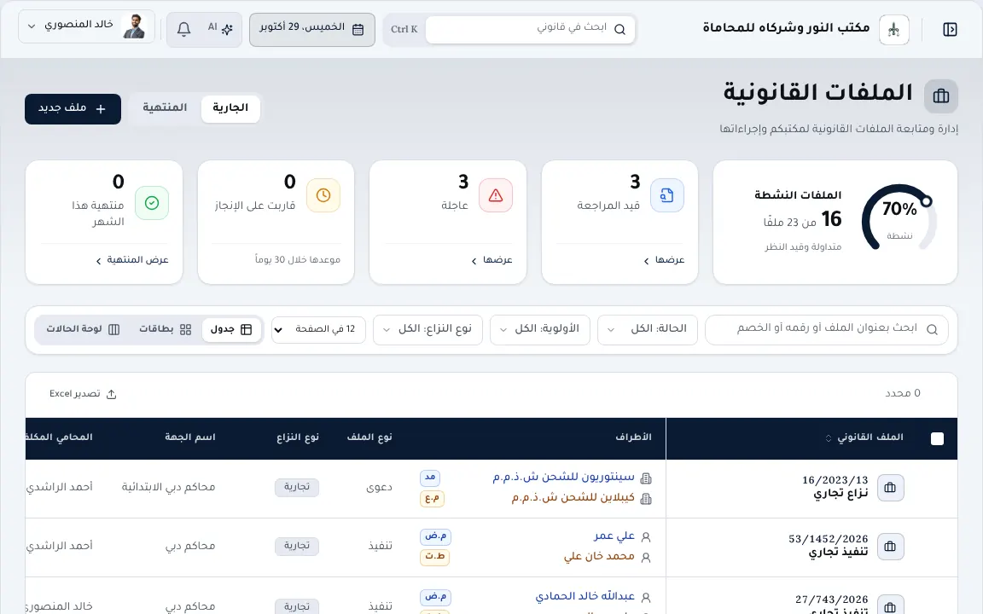Viewport: 983px width, 614px height.
Task: Click the briefcase icon beside page title
Action: point(941,96)
